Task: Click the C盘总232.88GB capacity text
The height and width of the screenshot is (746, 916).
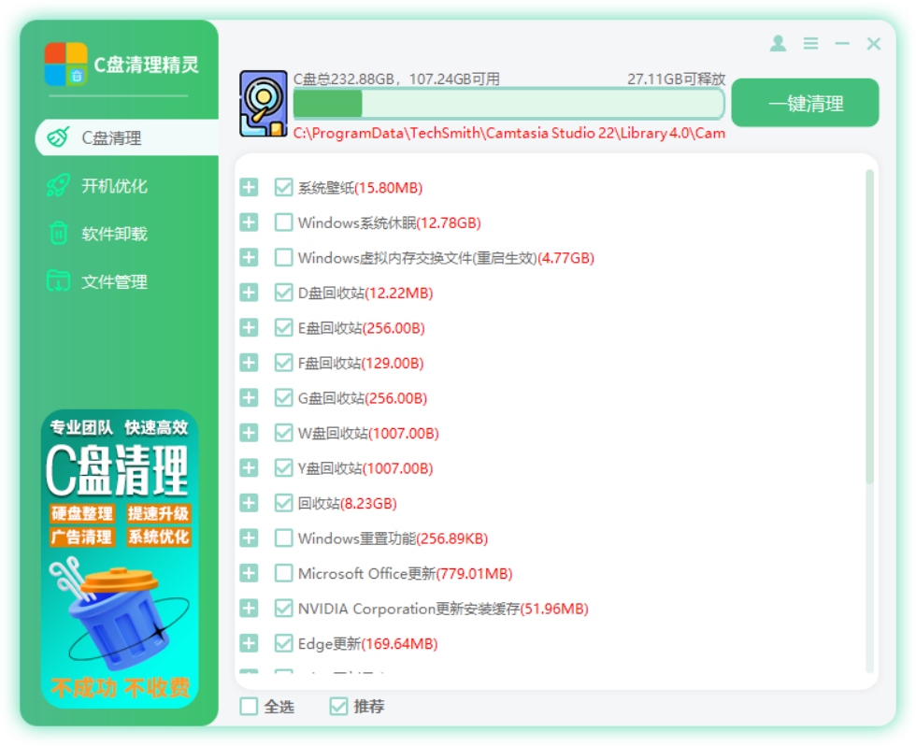Action: (x=396, y=79)
